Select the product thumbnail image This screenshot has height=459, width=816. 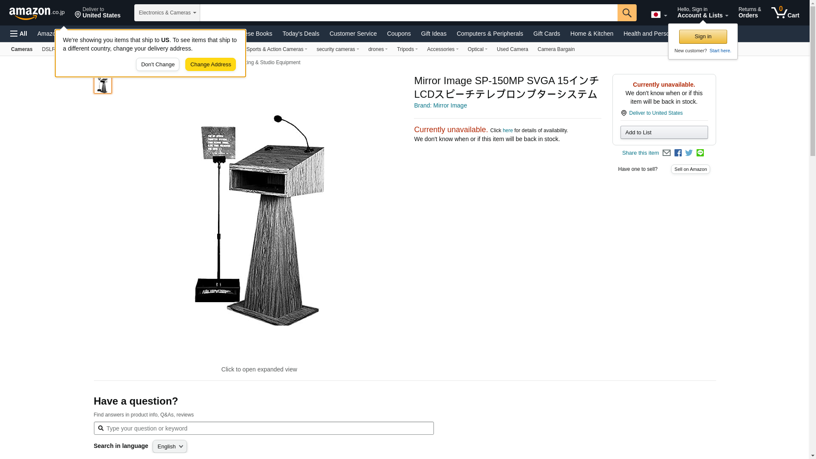pyautogui.click(x=103, y=84)
